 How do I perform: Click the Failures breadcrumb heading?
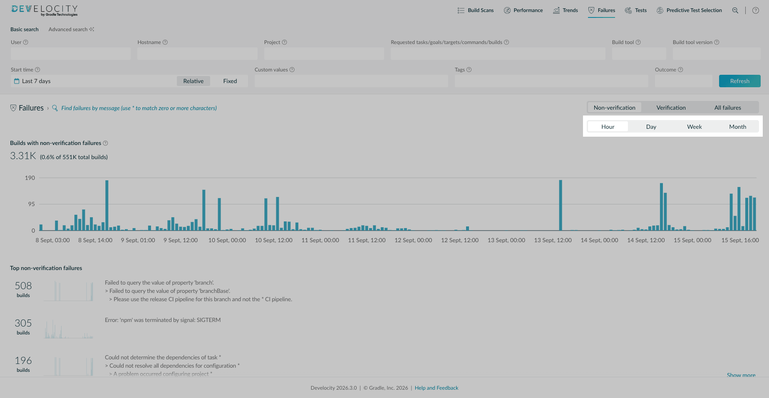coord(31,108)
